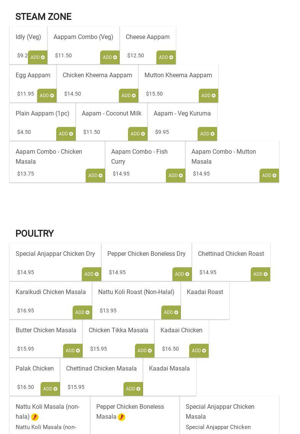The height and width of the screenshot is (434, 300).
Task: Add Chettinad Chicken Roast to cart
Action: (x=260, y=274)
